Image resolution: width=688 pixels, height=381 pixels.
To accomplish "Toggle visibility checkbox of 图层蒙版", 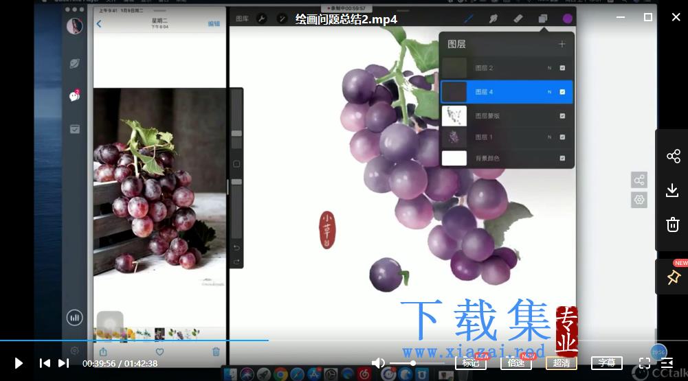I will [x=562, y=116].
